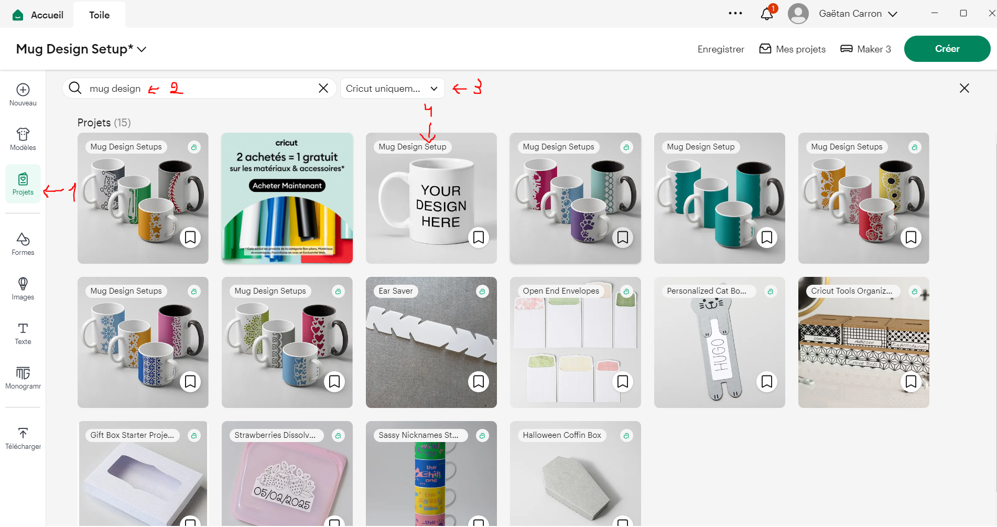997x527 pixels.
Task: Open the Monogramme tool
Action: coord(23,378)
